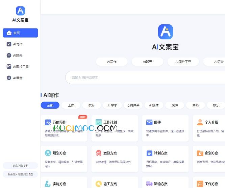Screen dimensions: 225x188
Task: Open AI写作 in the sidebar
Action: (x=20, y=44)
